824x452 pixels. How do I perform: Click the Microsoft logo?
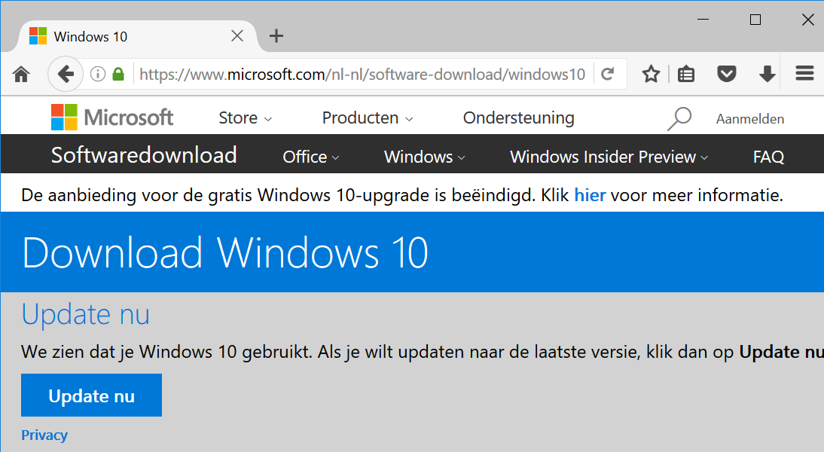click(x=111, y=117)
